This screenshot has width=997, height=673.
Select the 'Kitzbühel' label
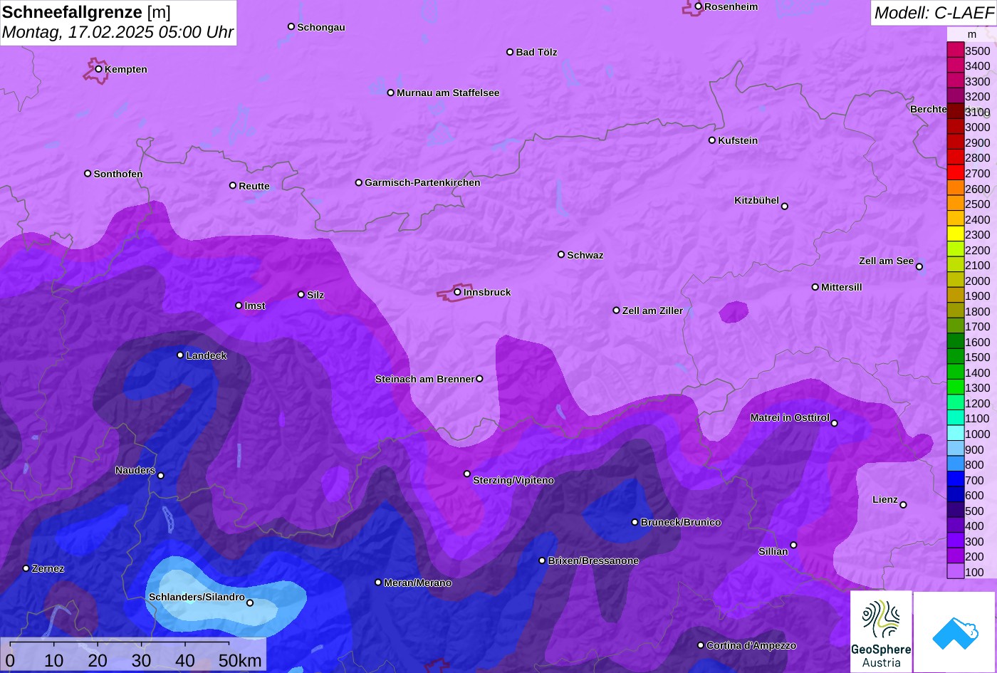756,200
